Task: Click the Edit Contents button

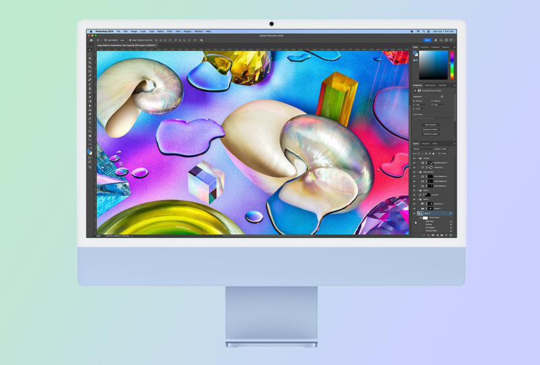Action: coord(431,125)
